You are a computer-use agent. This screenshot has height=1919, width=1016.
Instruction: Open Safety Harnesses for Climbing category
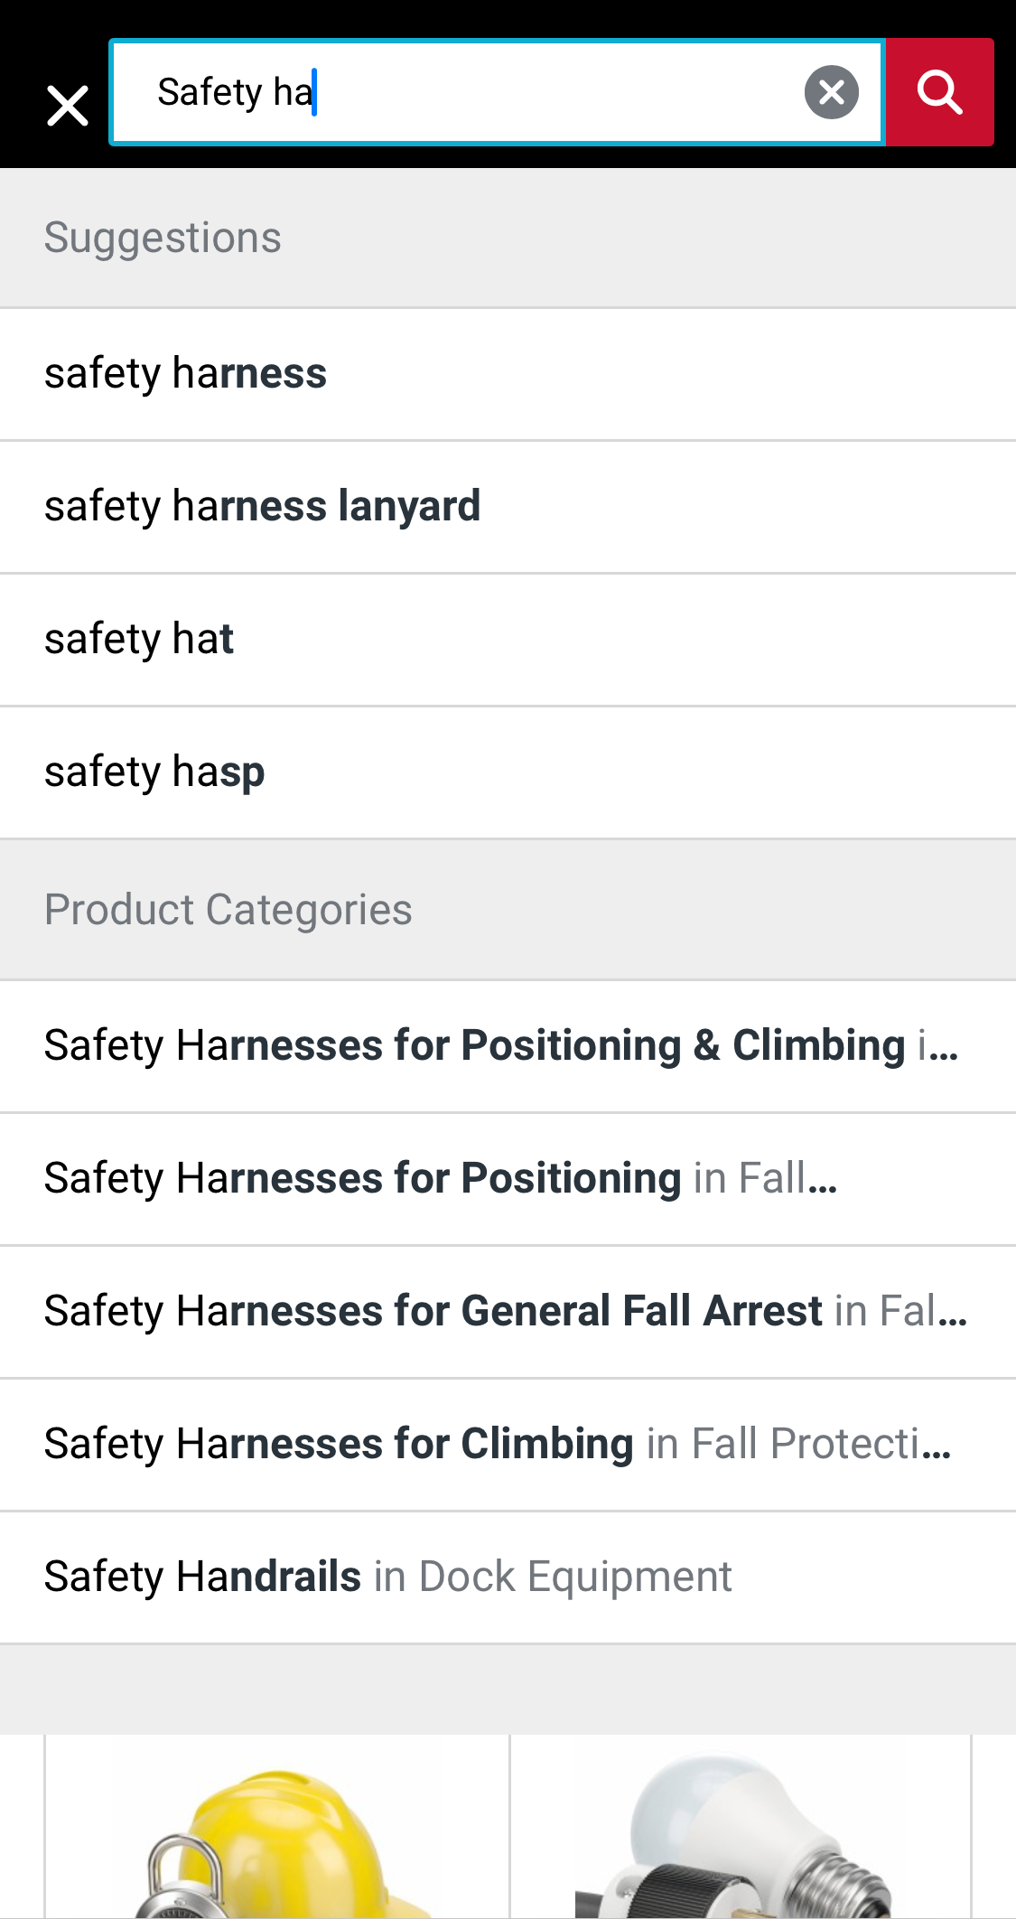tap(499, 1443)
